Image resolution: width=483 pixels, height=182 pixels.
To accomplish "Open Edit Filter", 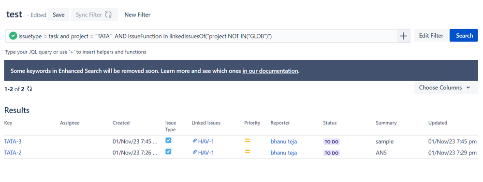I will (431, 35).
